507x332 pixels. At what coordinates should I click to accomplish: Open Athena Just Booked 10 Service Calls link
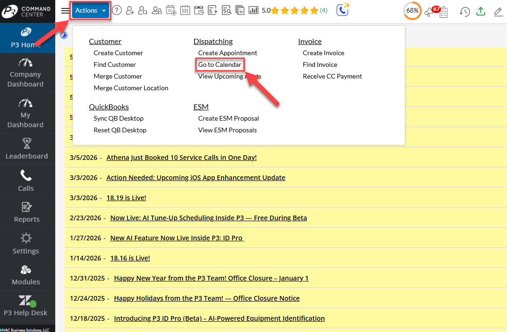181,158
